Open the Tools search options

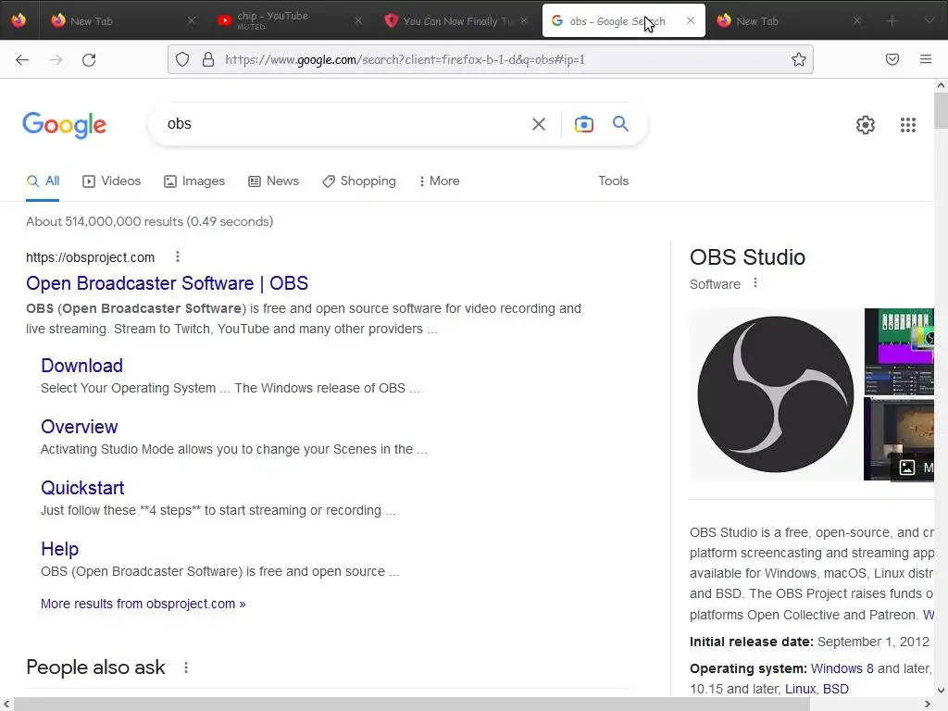[x=613, y=181]
